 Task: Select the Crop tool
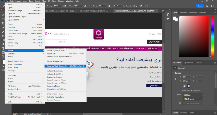[3, 24]
